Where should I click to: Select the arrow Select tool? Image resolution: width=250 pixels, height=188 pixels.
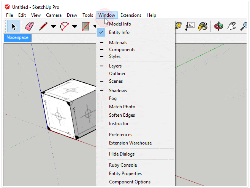[14, 26]
